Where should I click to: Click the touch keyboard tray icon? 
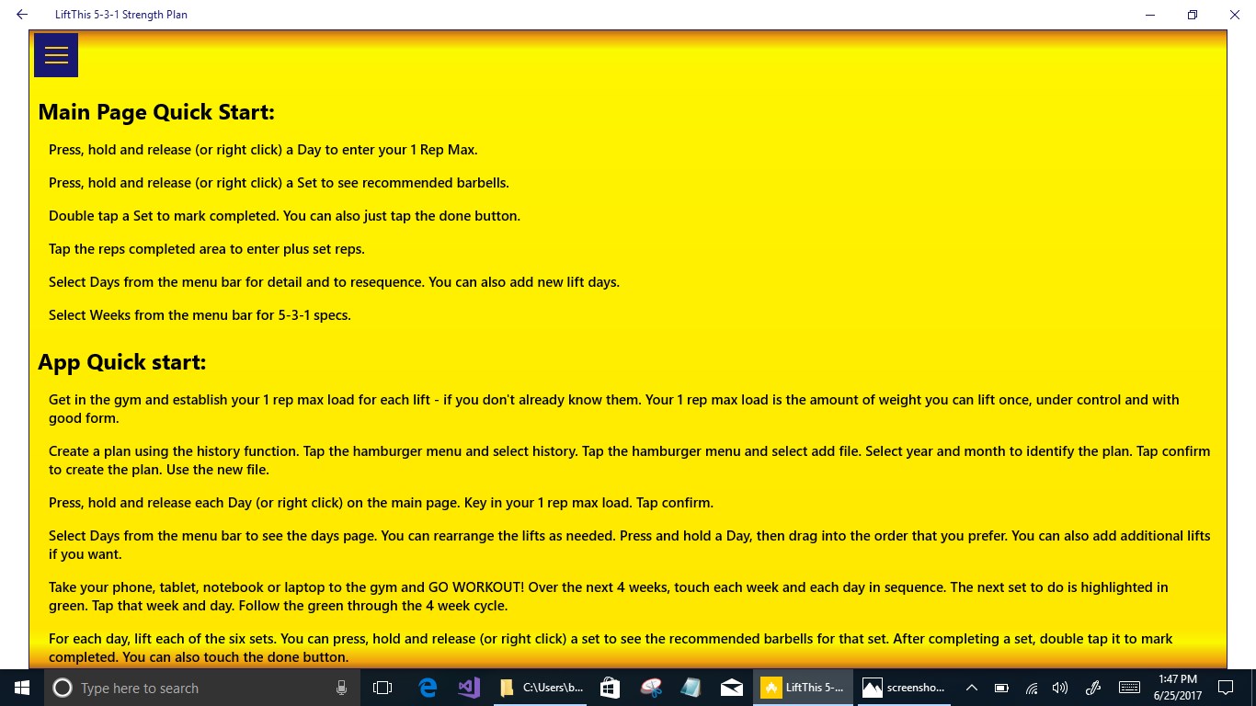[x=1129, y=688]
